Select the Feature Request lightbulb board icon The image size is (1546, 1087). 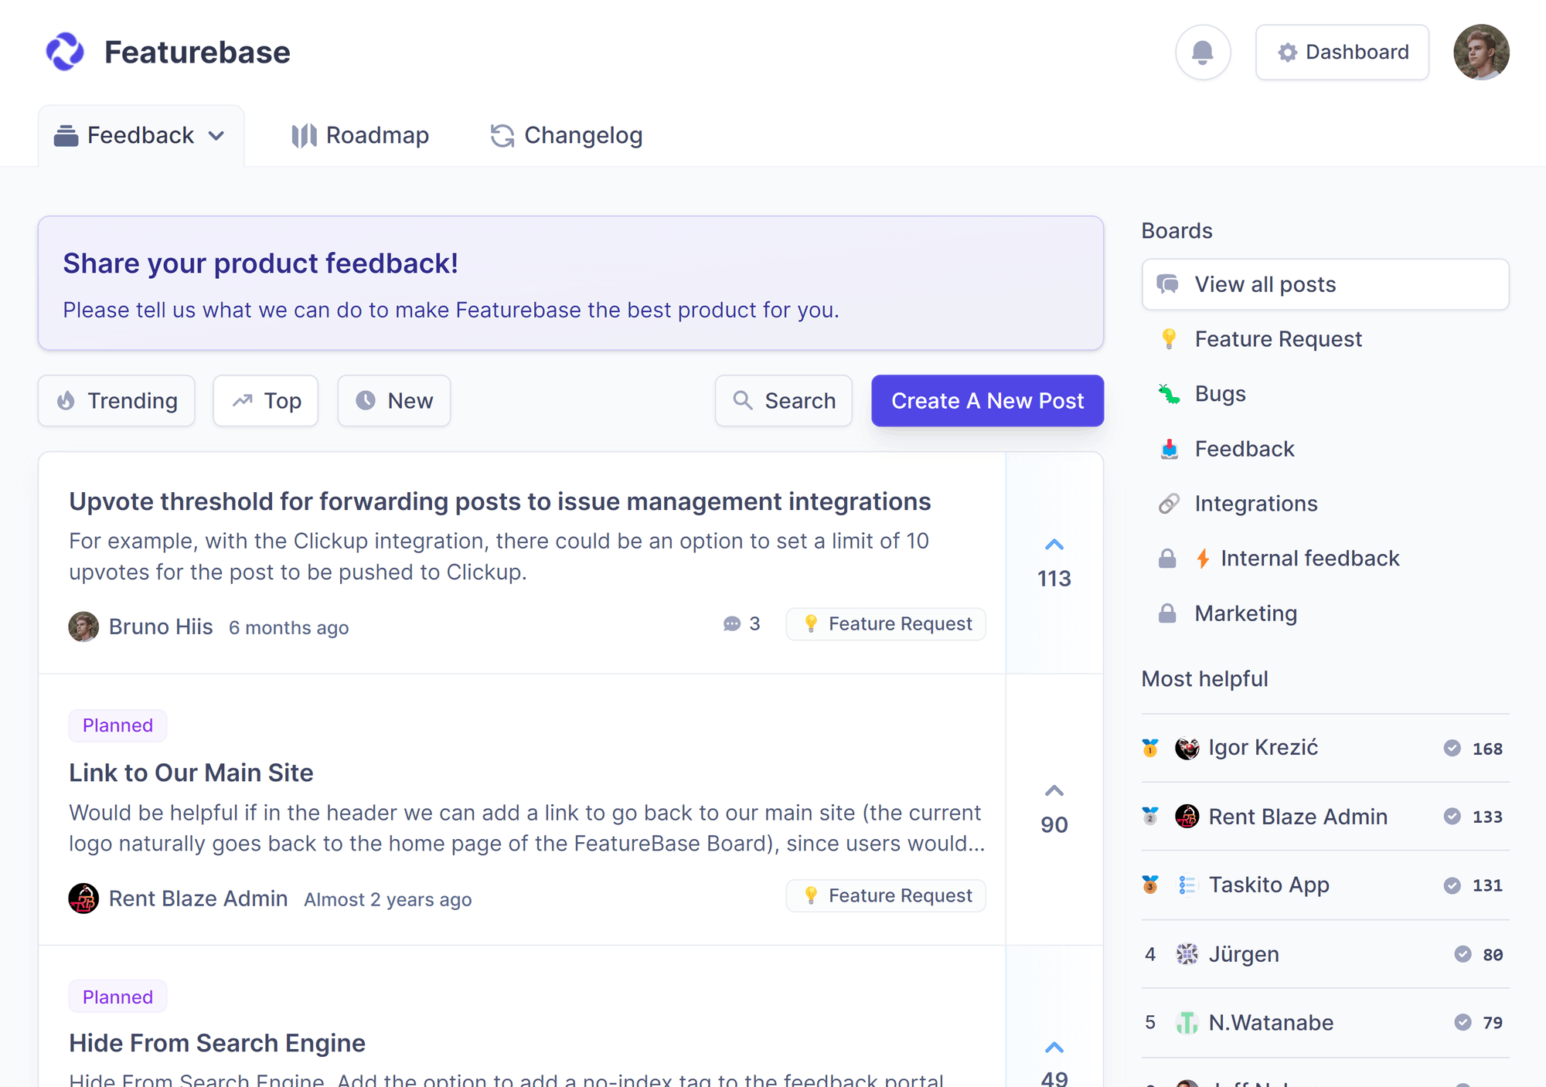tap(1170, 338)
